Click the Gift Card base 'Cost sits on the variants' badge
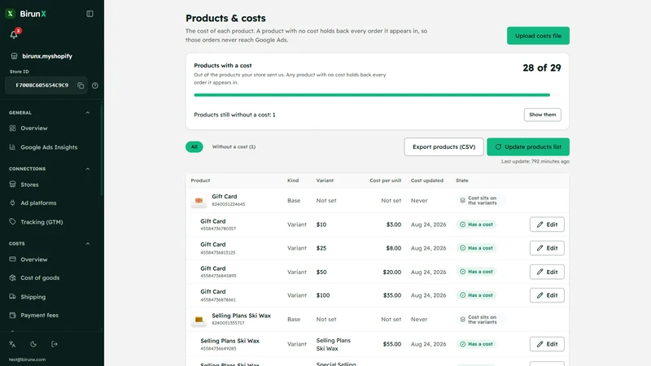This screenshot has width=651, height=366. point(480,200)
